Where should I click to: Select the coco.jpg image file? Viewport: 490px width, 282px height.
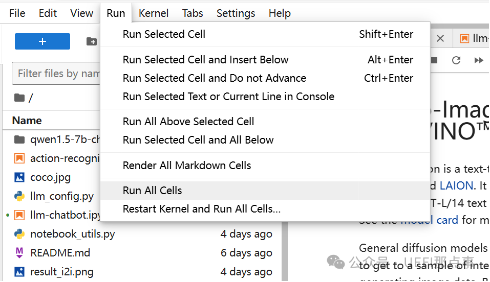(50, 177)
